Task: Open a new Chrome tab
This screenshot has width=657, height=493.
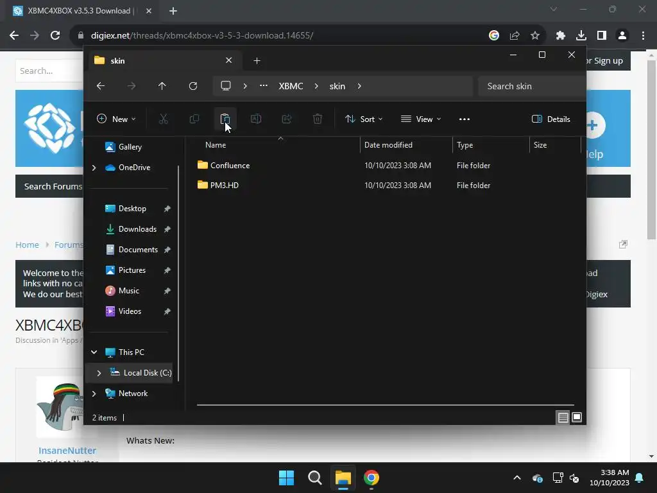Action: pyautogui.click(x=173, y=11)
